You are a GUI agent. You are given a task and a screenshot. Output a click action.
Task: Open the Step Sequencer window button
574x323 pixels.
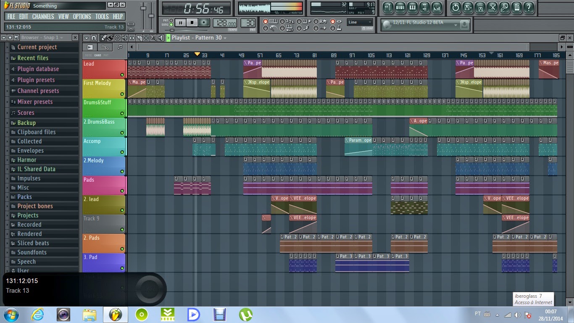click(400, 8)
